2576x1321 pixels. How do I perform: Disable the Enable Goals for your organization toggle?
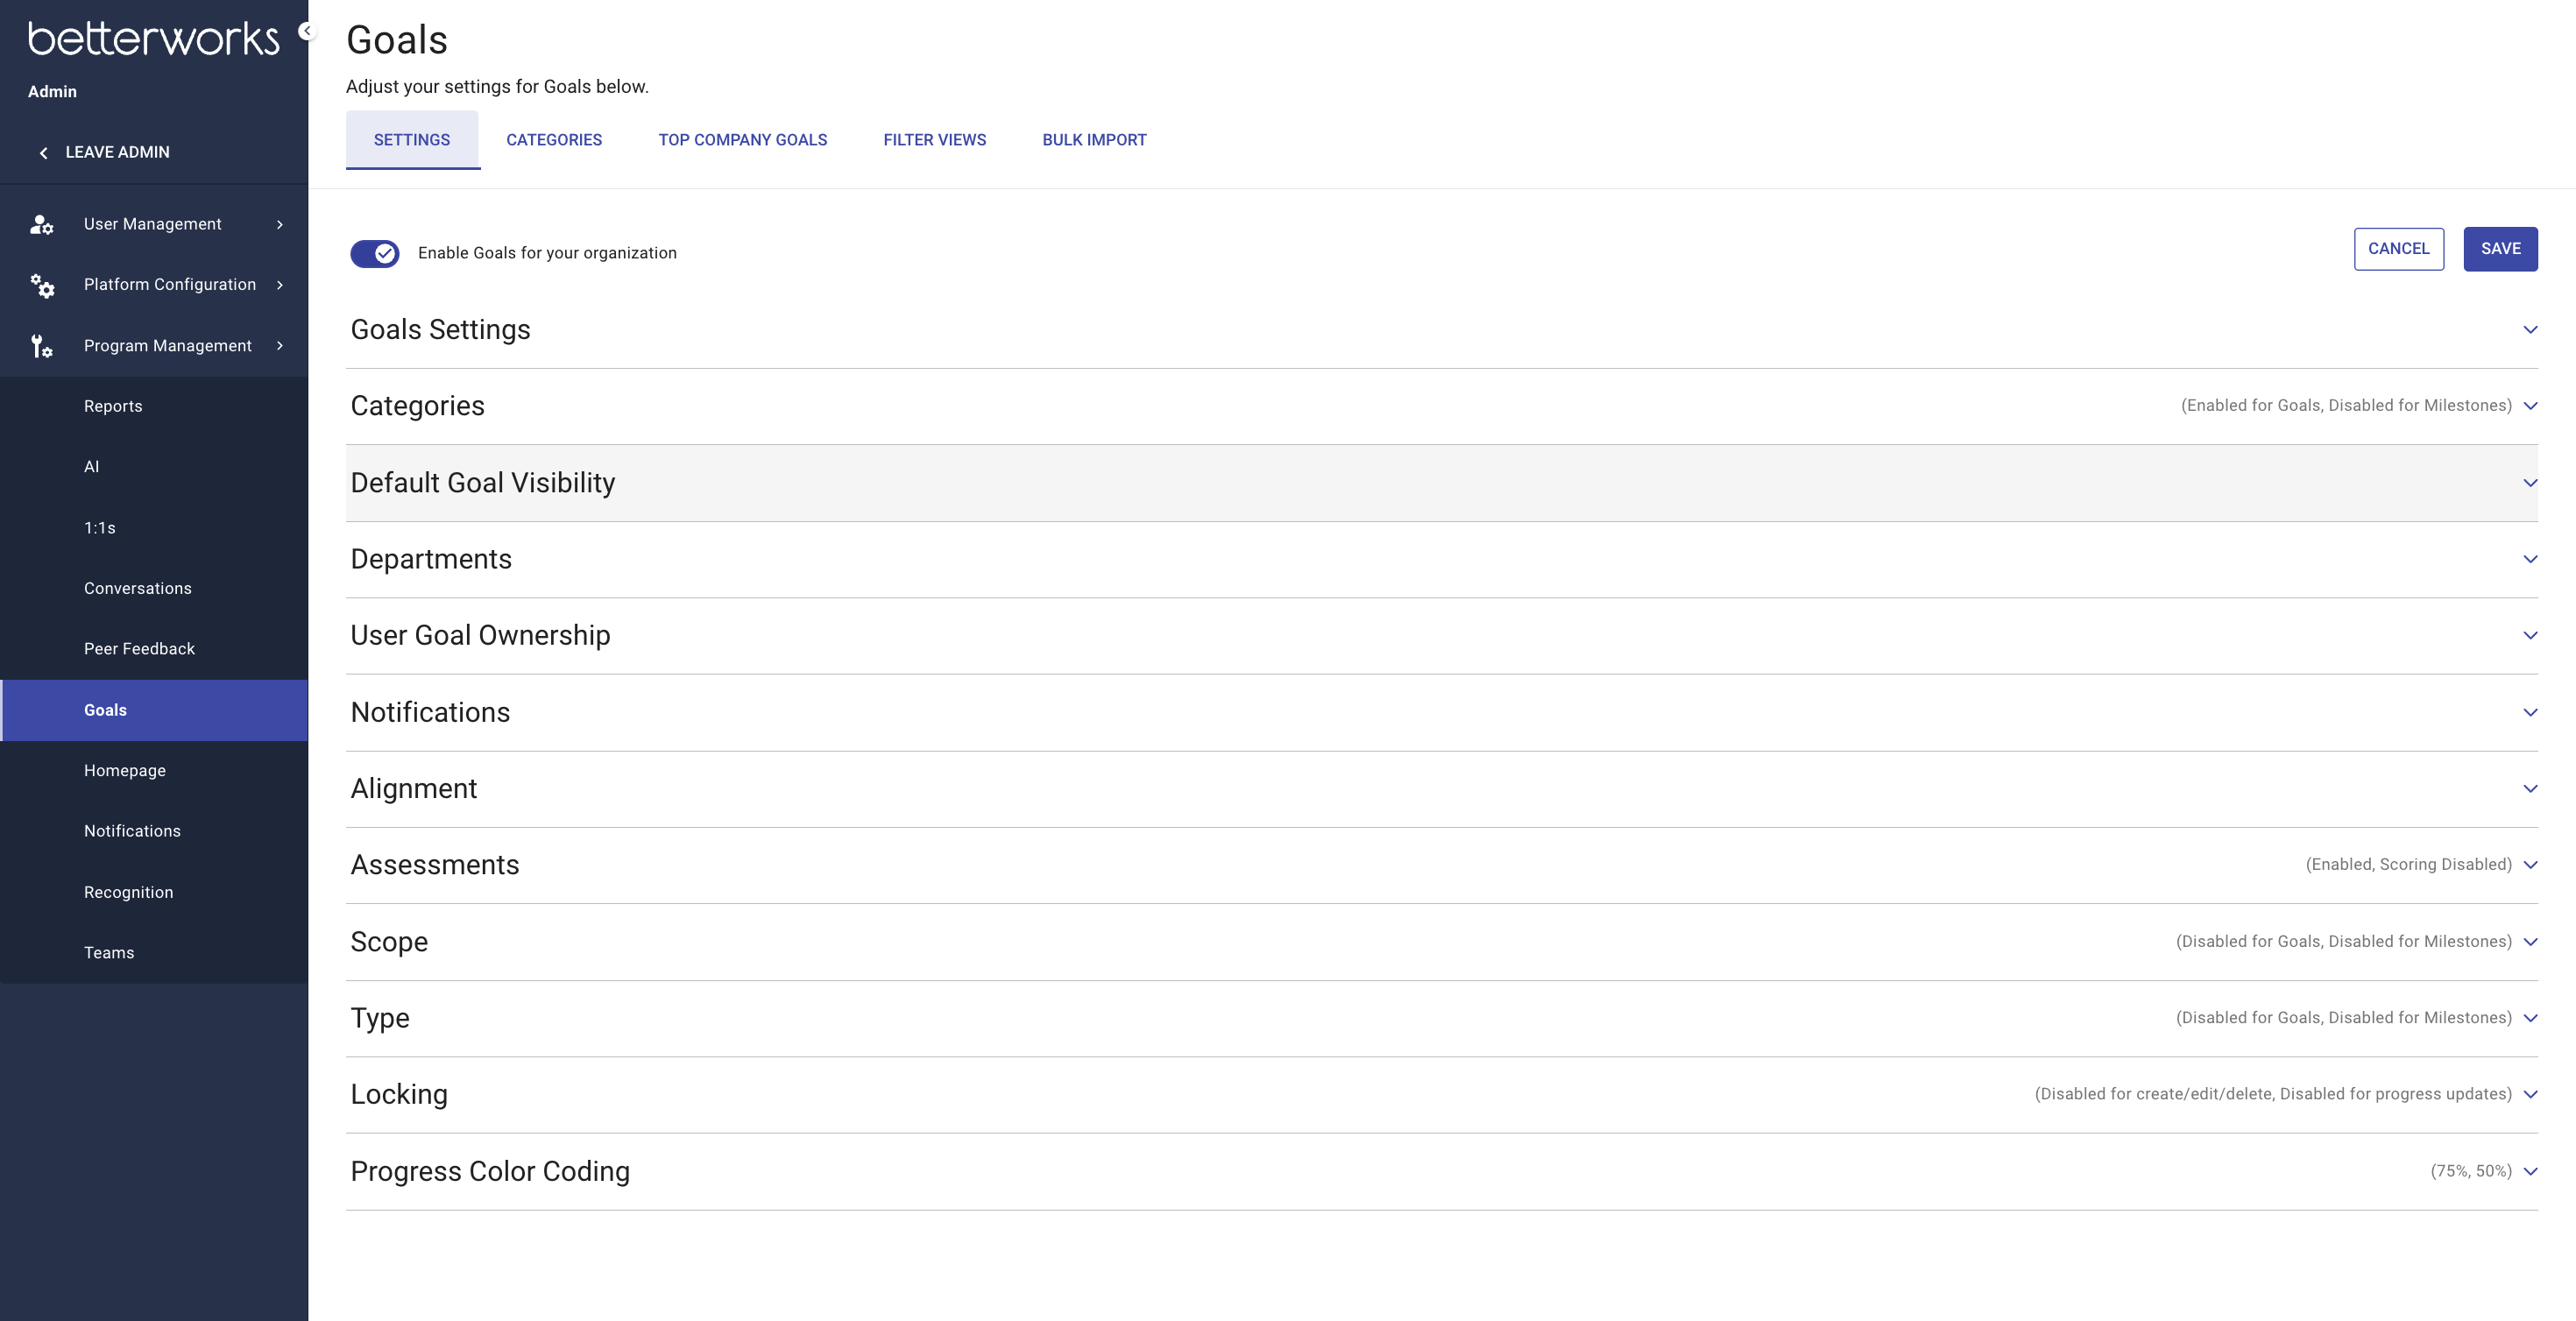point(375,253)
